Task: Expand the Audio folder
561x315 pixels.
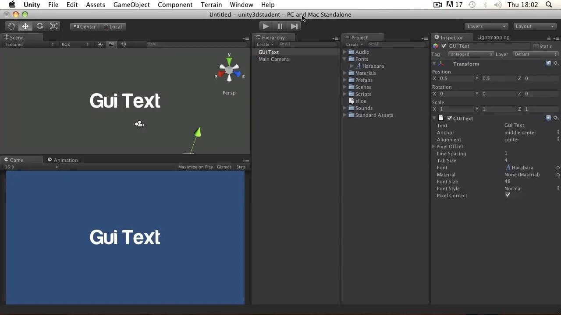Action: click(345, 52)
